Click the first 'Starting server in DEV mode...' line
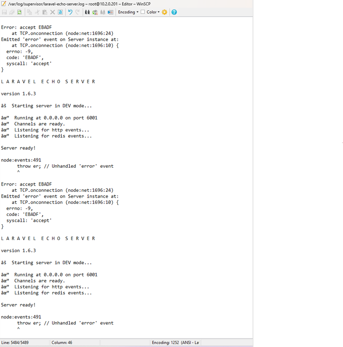 tap(52, 106)
